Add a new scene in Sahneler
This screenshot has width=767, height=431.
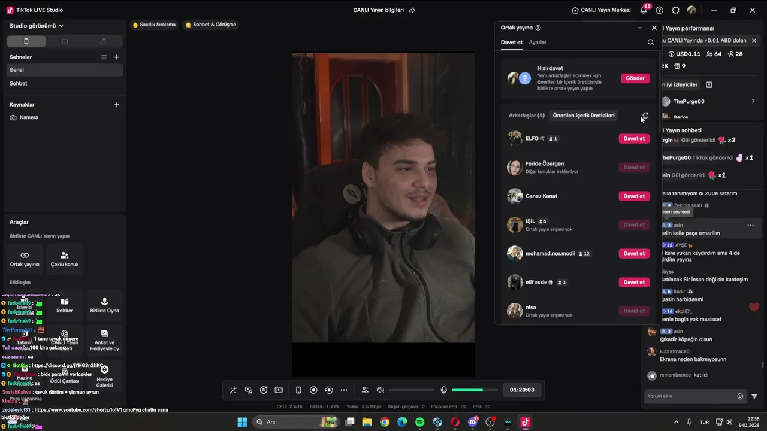coord(116,57)
